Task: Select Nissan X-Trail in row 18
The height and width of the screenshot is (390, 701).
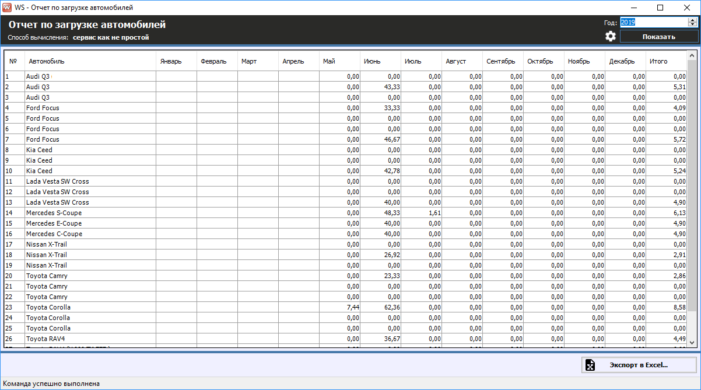Action: click(90, 255)
